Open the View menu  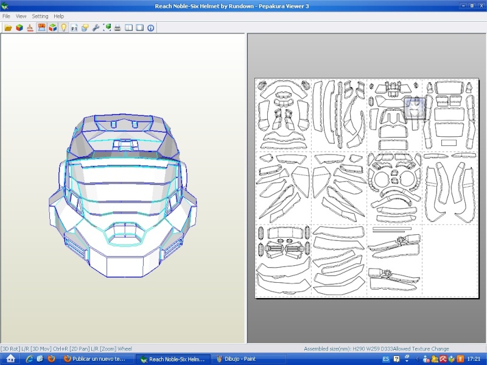point(21,16)
